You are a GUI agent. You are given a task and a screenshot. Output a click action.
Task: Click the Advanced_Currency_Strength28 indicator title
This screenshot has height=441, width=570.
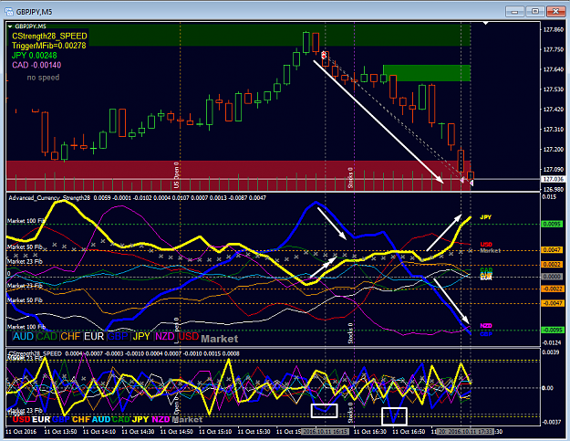(x=49, y=198)
